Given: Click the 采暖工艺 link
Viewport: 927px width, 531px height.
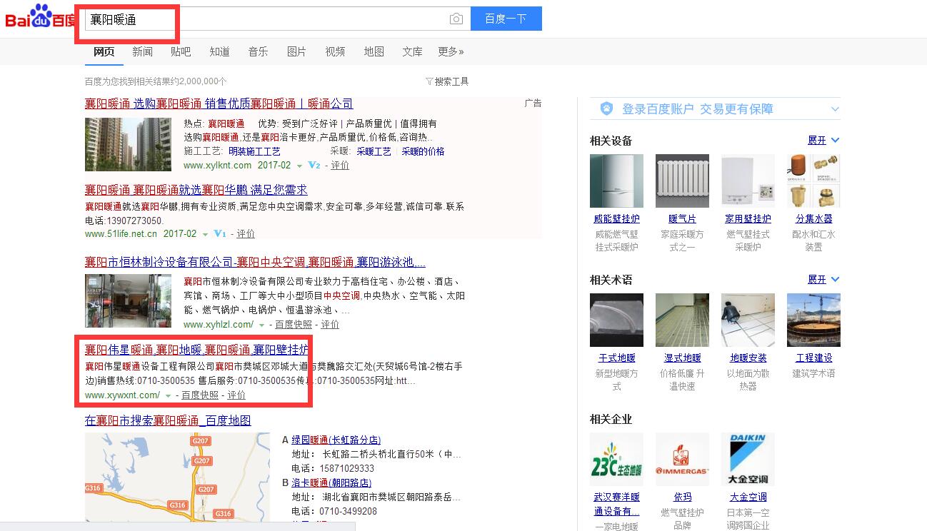Looking at the screenshot, I should [374, 151].
